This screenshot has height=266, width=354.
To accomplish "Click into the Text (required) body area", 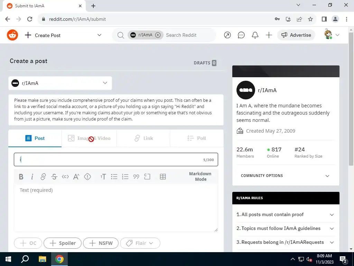I will pos(116,208).
